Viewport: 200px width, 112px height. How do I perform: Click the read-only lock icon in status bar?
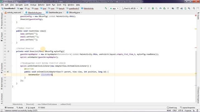tap(194, 111)
